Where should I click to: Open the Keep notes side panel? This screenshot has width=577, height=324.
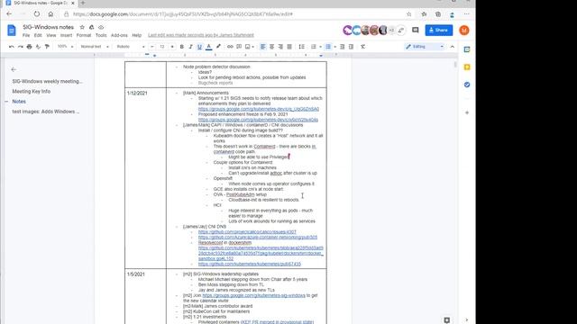coord(467,67)
